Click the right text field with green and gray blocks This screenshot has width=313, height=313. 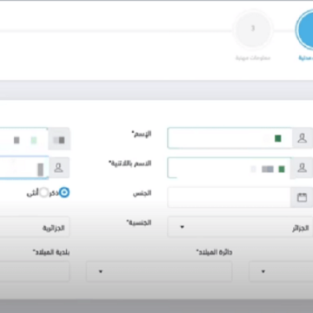230,168
